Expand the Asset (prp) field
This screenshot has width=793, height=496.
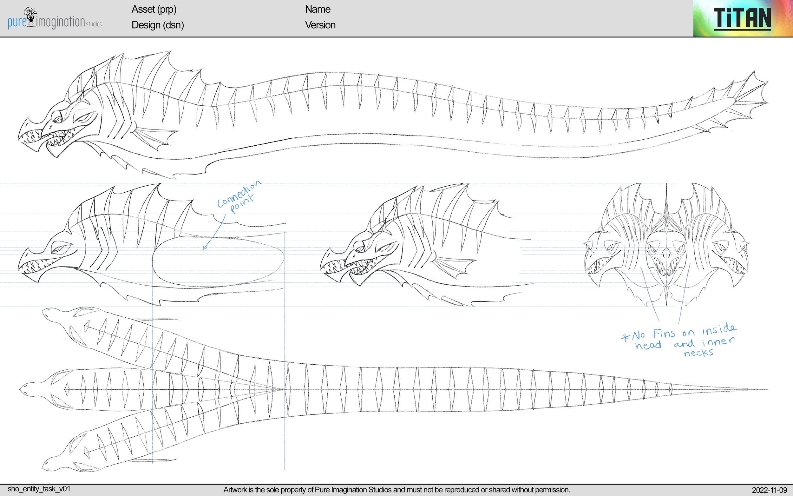[154, 10]
